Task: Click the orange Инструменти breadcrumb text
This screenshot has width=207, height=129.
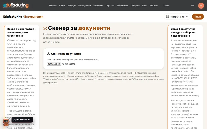Action: [33, 17]
